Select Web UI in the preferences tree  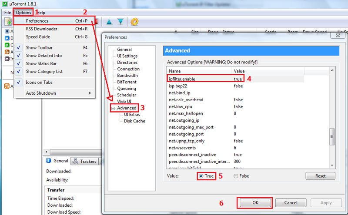(124, 102)
